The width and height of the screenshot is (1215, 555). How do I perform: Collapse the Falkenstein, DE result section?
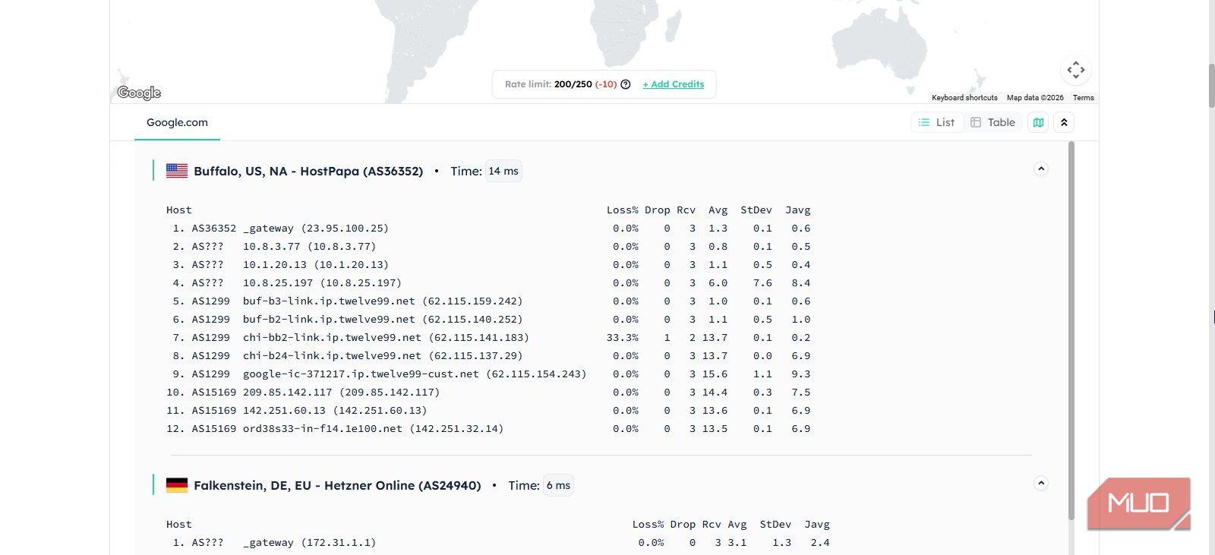(1041, 483)
